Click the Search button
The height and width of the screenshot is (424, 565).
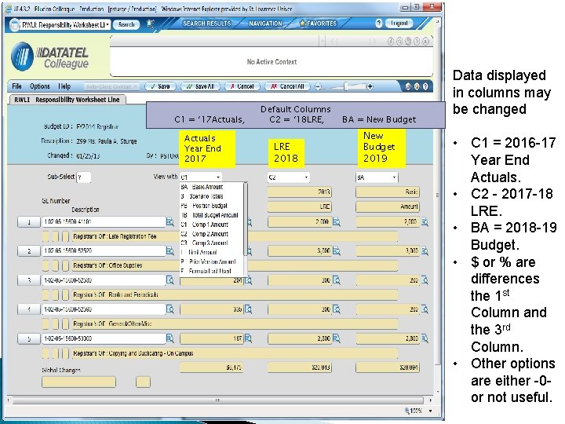click(x=126, y=24)
